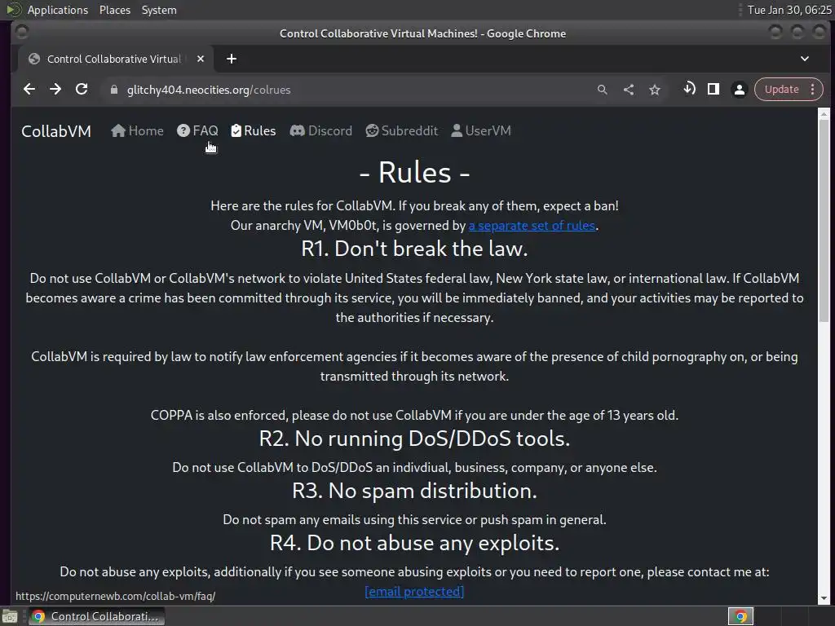The width and height of the screenshot is (835, 626).
Task: Click the Discord logo icon
Action: [297, 130]
